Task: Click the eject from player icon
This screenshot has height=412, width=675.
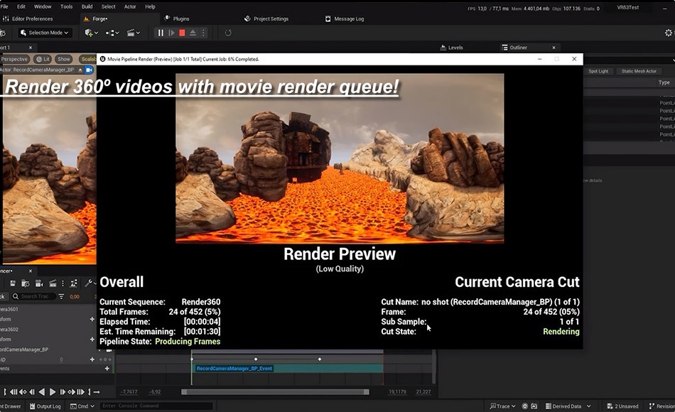Action: (x=193, y=33)
